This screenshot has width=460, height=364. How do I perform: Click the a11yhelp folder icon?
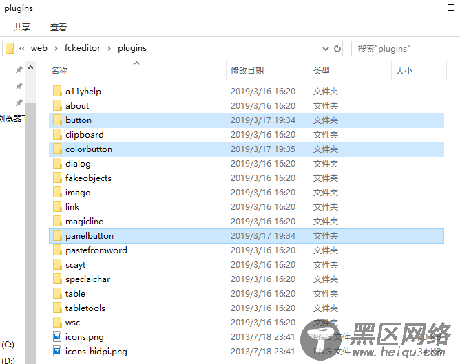click(58, 91)
